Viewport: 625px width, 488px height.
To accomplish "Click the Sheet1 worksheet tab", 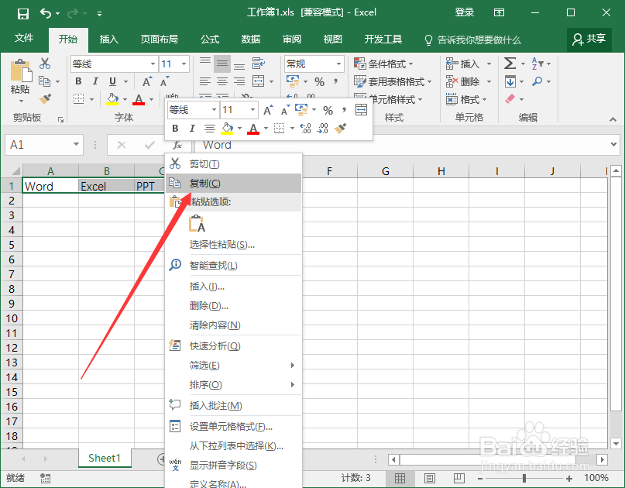I will (105, 458).
